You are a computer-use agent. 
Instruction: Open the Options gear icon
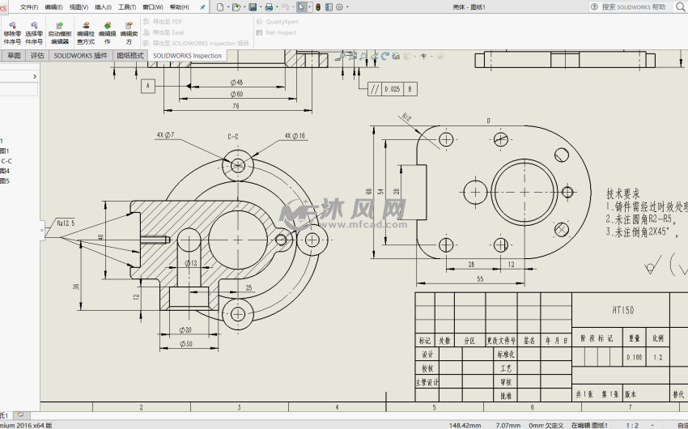(340, 6)
